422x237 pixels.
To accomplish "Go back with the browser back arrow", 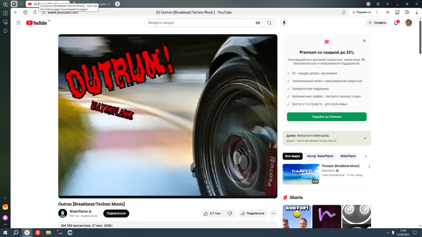I will tap(16, 12).
